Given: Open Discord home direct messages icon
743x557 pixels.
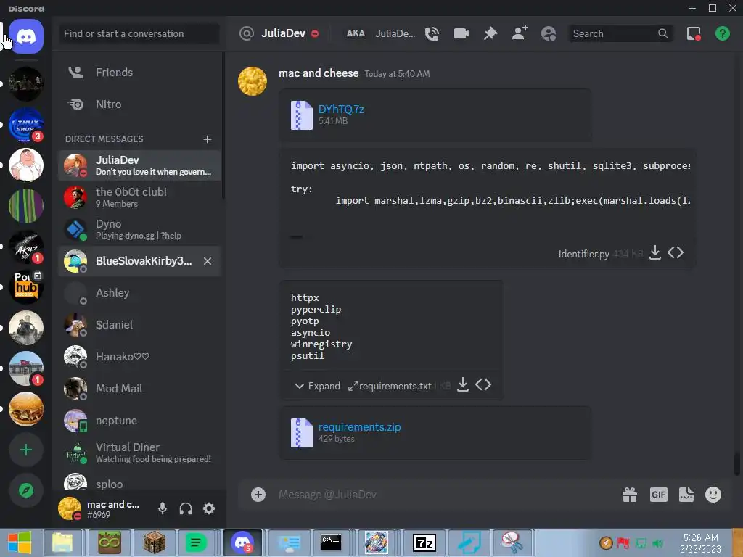Looking at the screenshot, I should pyautogui.click(x=26, y=36).
